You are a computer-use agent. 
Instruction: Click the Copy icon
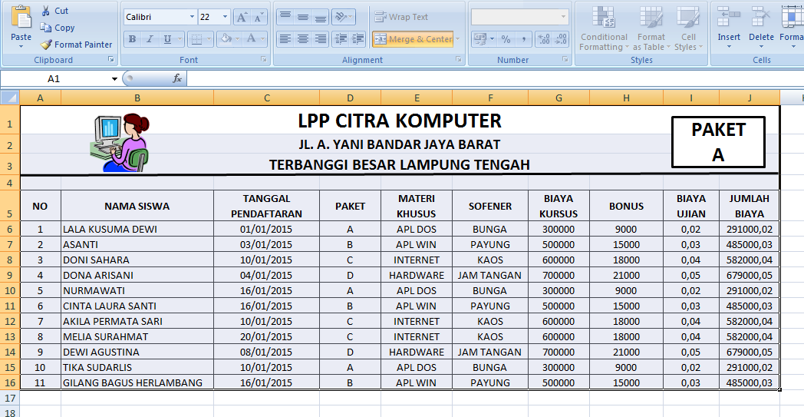tap(45, 28)
